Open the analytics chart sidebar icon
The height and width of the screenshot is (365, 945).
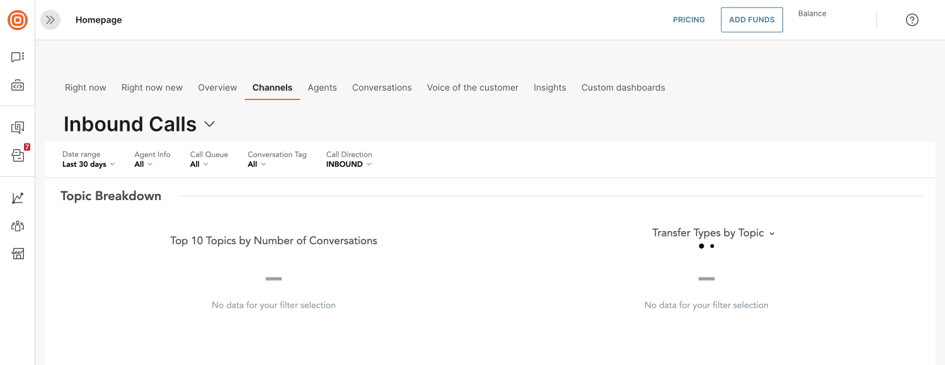(18, 198)
